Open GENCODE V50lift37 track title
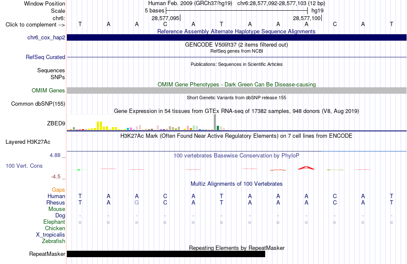407x264 pixels. click(236, 44)
